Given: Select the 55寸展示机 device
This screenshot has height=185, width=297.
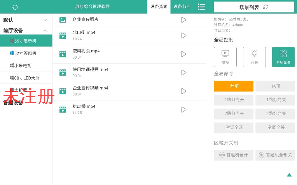Looking at the screenshot, I should [x=26, y=41].
